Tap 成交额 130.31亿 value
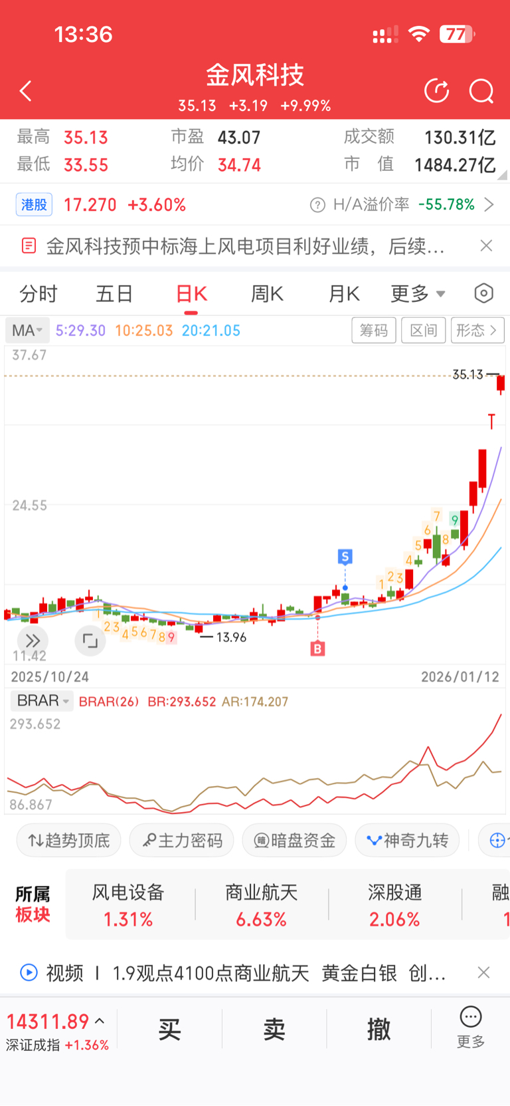510x1106 pixels. (460, 138)
